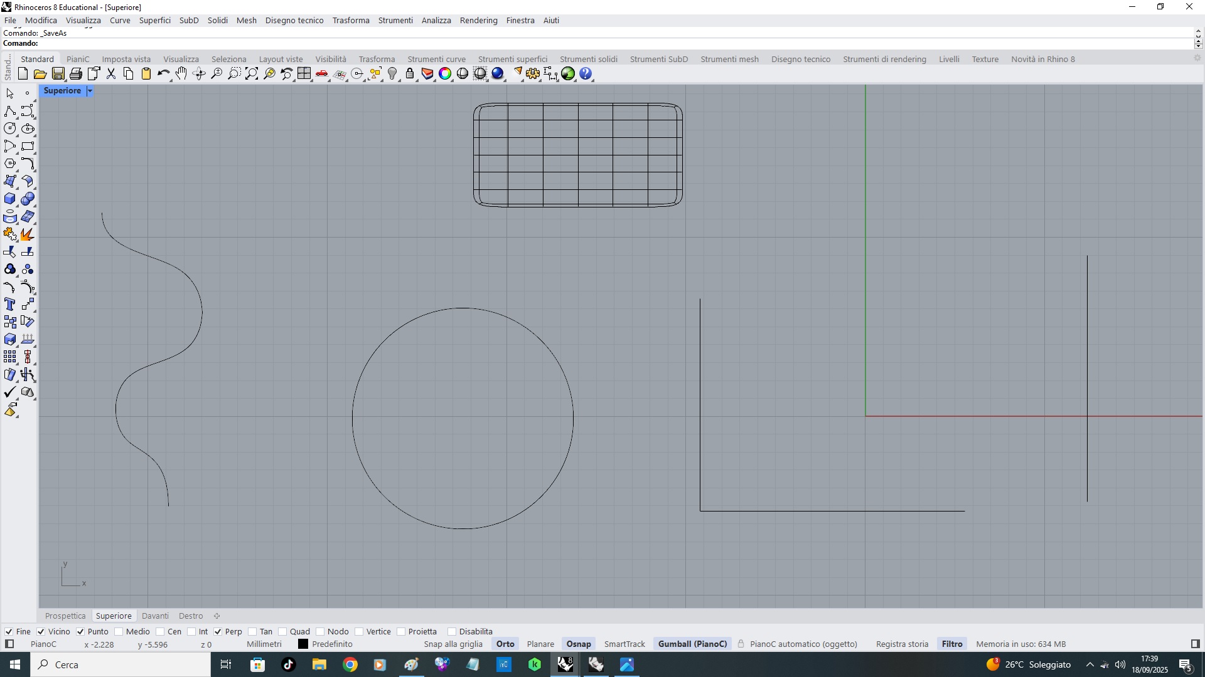Click the black Predefinito layer swatch
Viewport: 1205px width, 677px height.
(303, 644)
